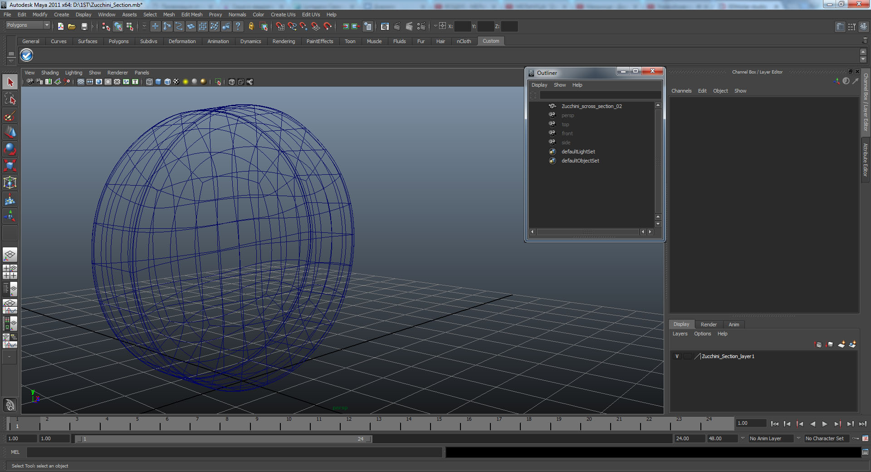Select the arrow Select tool in toolbox

[x=10, y=82]
